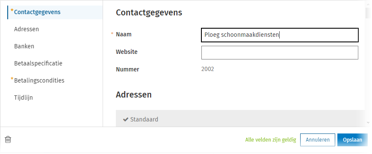Click the vertical scrollbar thumb
Image resolution: width=372 pixels, height=154 pixels.
click(368, 13)
